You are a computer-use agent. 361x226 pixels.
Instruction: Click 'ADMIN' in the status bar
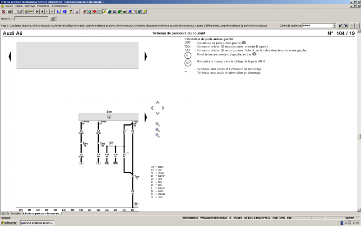[350, 218]
